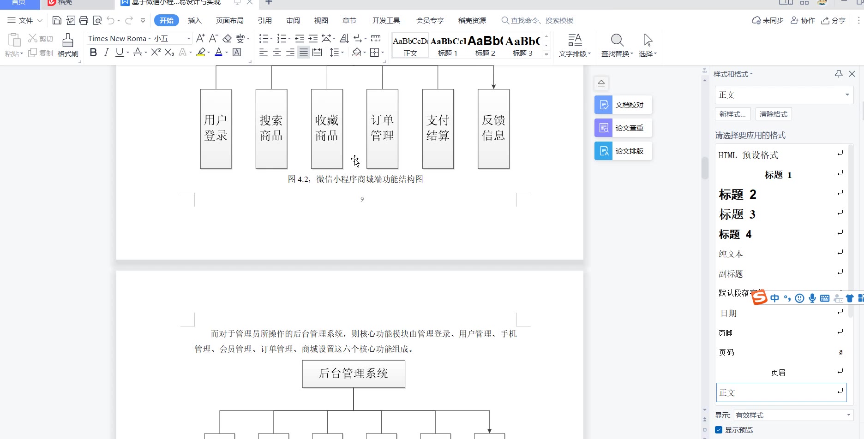Select the 标题 2 style in list

point(781,194)
